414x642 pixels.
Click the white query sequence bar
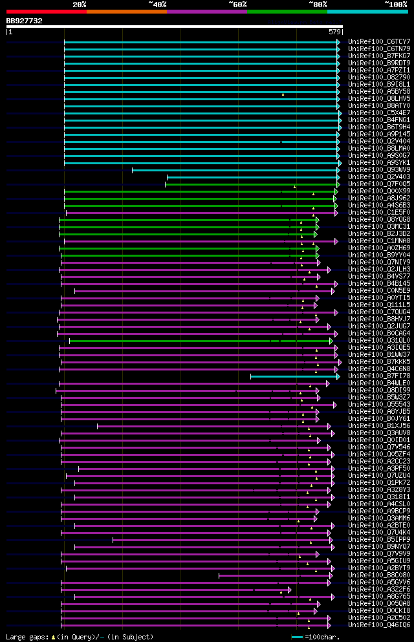(x=175, y=27)
